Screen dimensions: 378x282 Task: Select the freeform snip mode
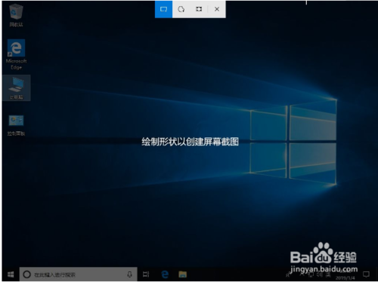click(x=181, y=9)
